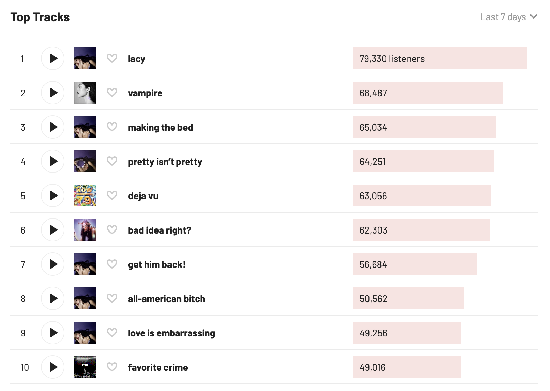Viewport: 550px width, 391px height.
Task: Play the track vampire
Action: pyautogui.click(x=53, y=93)
